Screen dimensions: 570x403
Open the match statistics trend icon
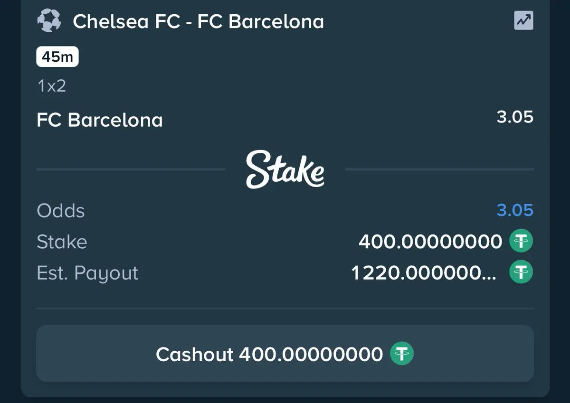(x=523, y=21)
